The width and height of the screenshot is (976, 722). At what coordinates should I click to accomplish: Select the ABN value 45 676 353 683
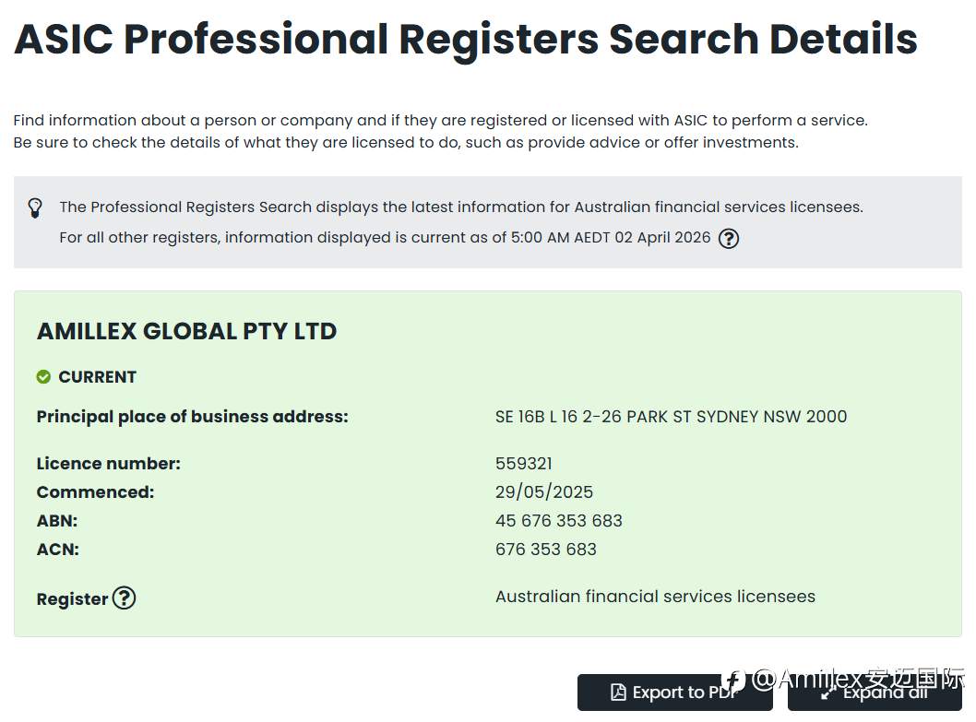[x=559, y=520]
